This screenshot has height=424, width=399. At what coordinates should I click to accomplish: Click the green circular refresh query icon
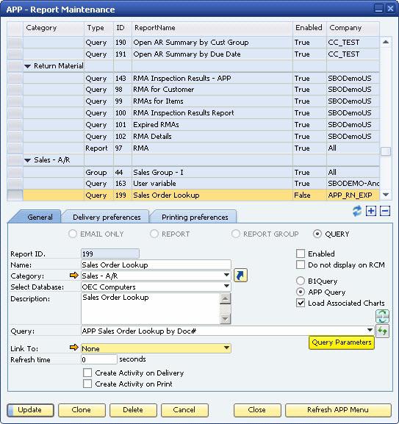(x=382, y=317)
